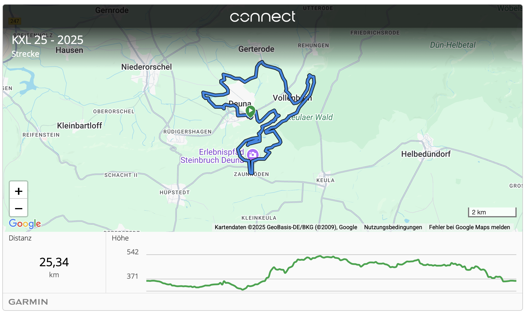Click the 25,34 km distance value
The height and width of the screenshot is (316, 527).
(54, 262)
